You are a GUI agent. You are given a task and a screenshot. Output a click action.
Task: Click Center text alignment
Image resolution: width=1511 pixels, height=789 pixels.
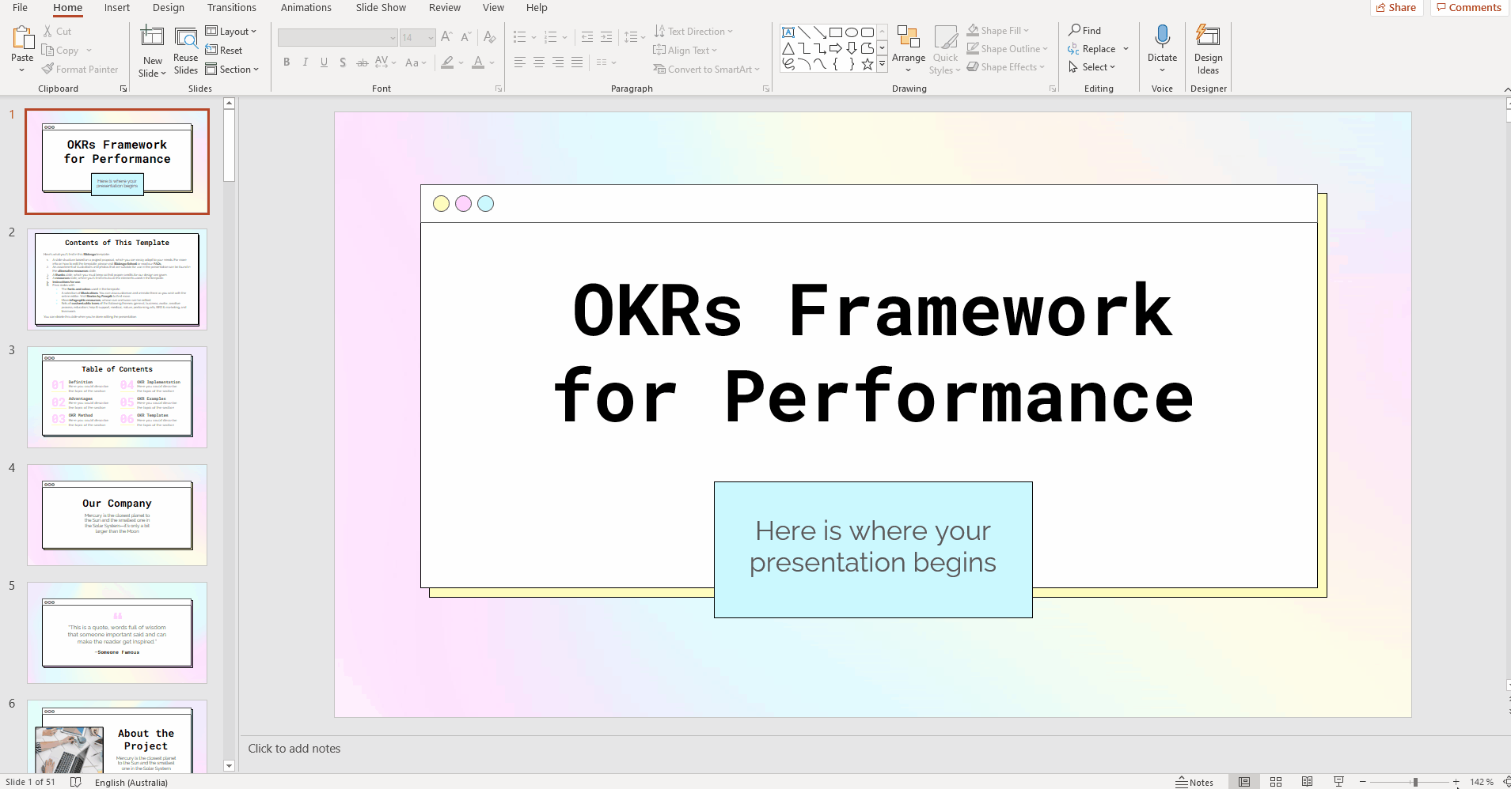pos(539,62)
